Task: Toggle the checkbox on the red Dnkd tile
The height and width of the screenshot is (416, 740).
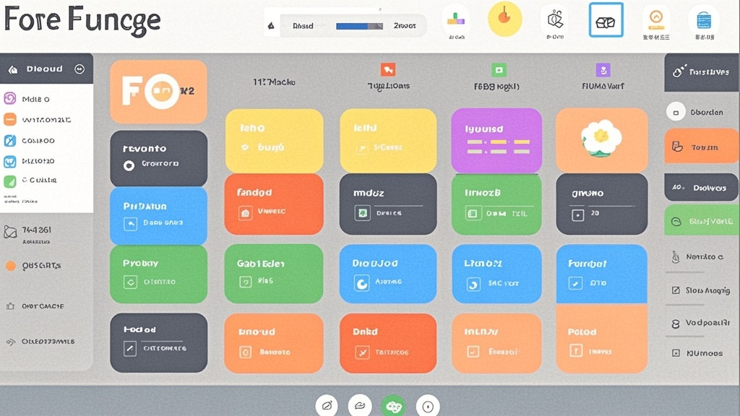Action: (361, 352)
